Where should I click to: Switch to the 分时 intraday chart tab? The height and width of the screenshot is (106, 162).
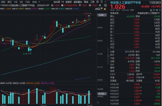click(3, 2)
